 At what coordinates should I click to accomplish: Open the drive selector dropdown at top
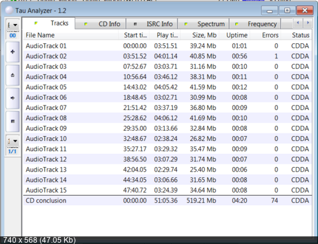13,25
